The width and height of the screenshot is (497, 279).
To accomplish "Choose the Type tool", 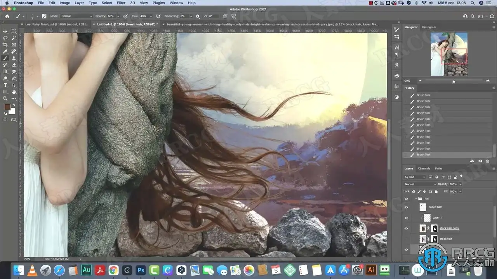I will (x=5, y=85).
